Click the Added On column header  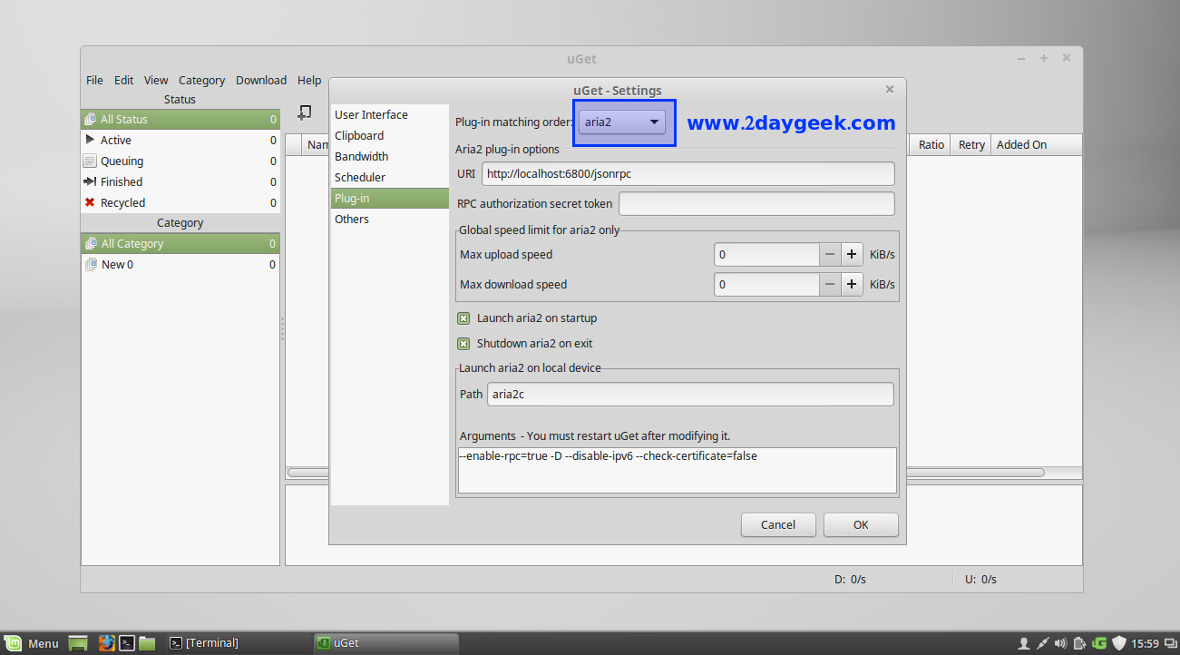coord(1037,144)
